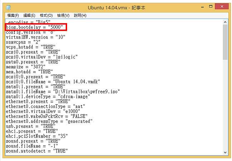Click the line ethernet0.addressType = "generated"

(x=49, y=121)
